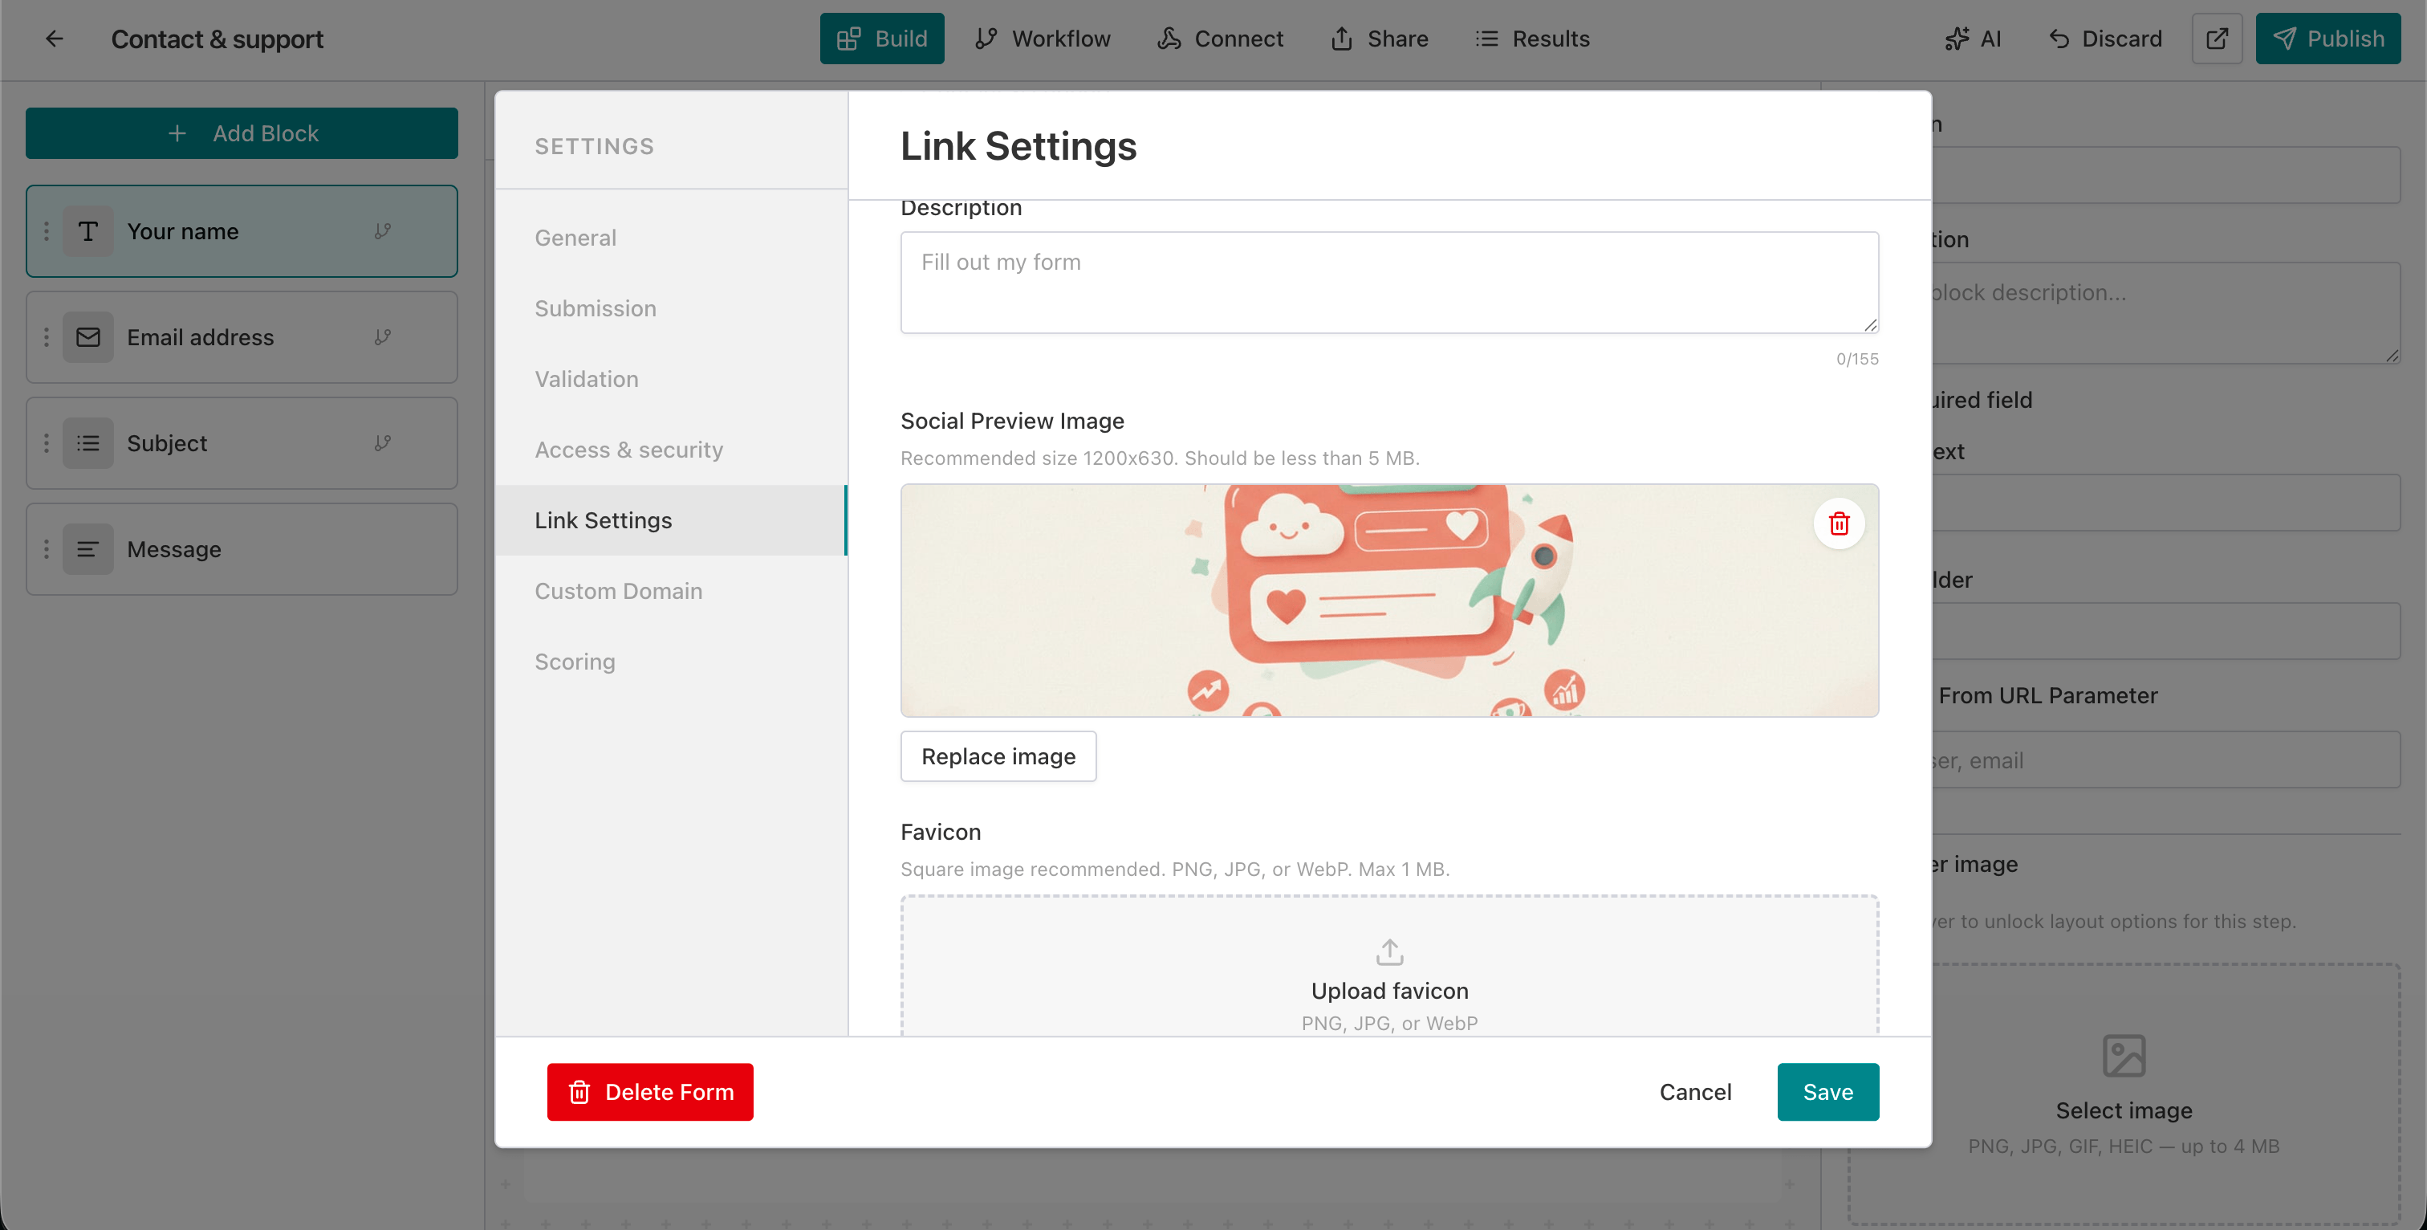Delete the social preview image via trash icon

click(x=1838, y=523)
